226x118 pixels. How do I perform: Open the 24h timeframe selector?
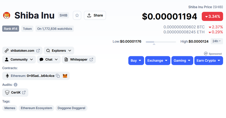click(217, 41)
